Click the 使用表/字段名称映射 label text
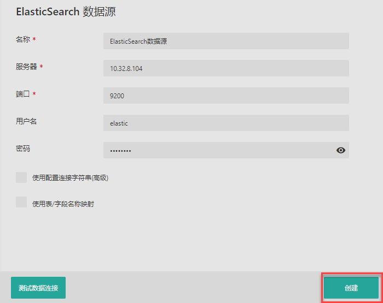Image resolution: width=383 pixels, height=303 pixels. pyautogui.click(x=63, y=204)
